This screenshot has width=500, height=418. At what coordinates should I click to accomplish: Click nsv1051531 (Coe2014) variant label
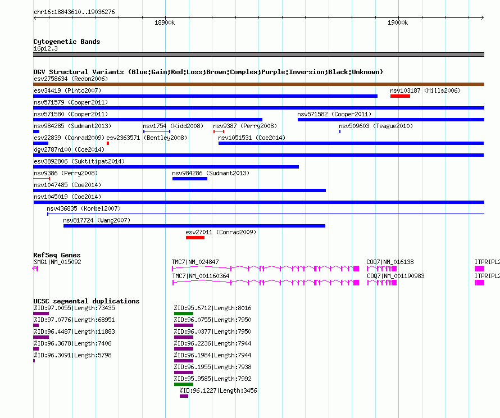pos(252,138)
